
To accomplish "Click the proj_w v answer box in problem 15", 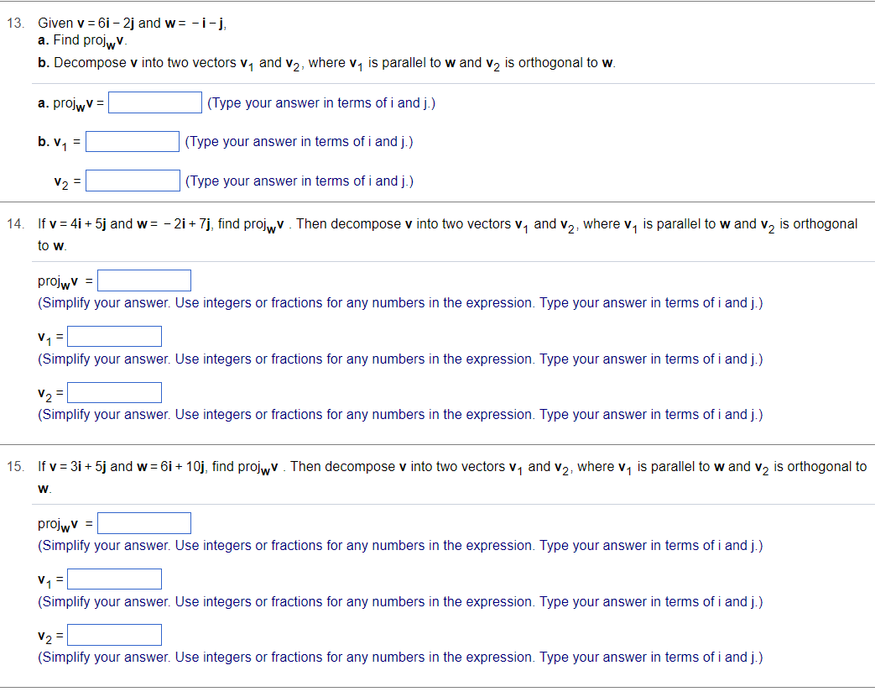I will pyautogui.click(x=143, y=522).
